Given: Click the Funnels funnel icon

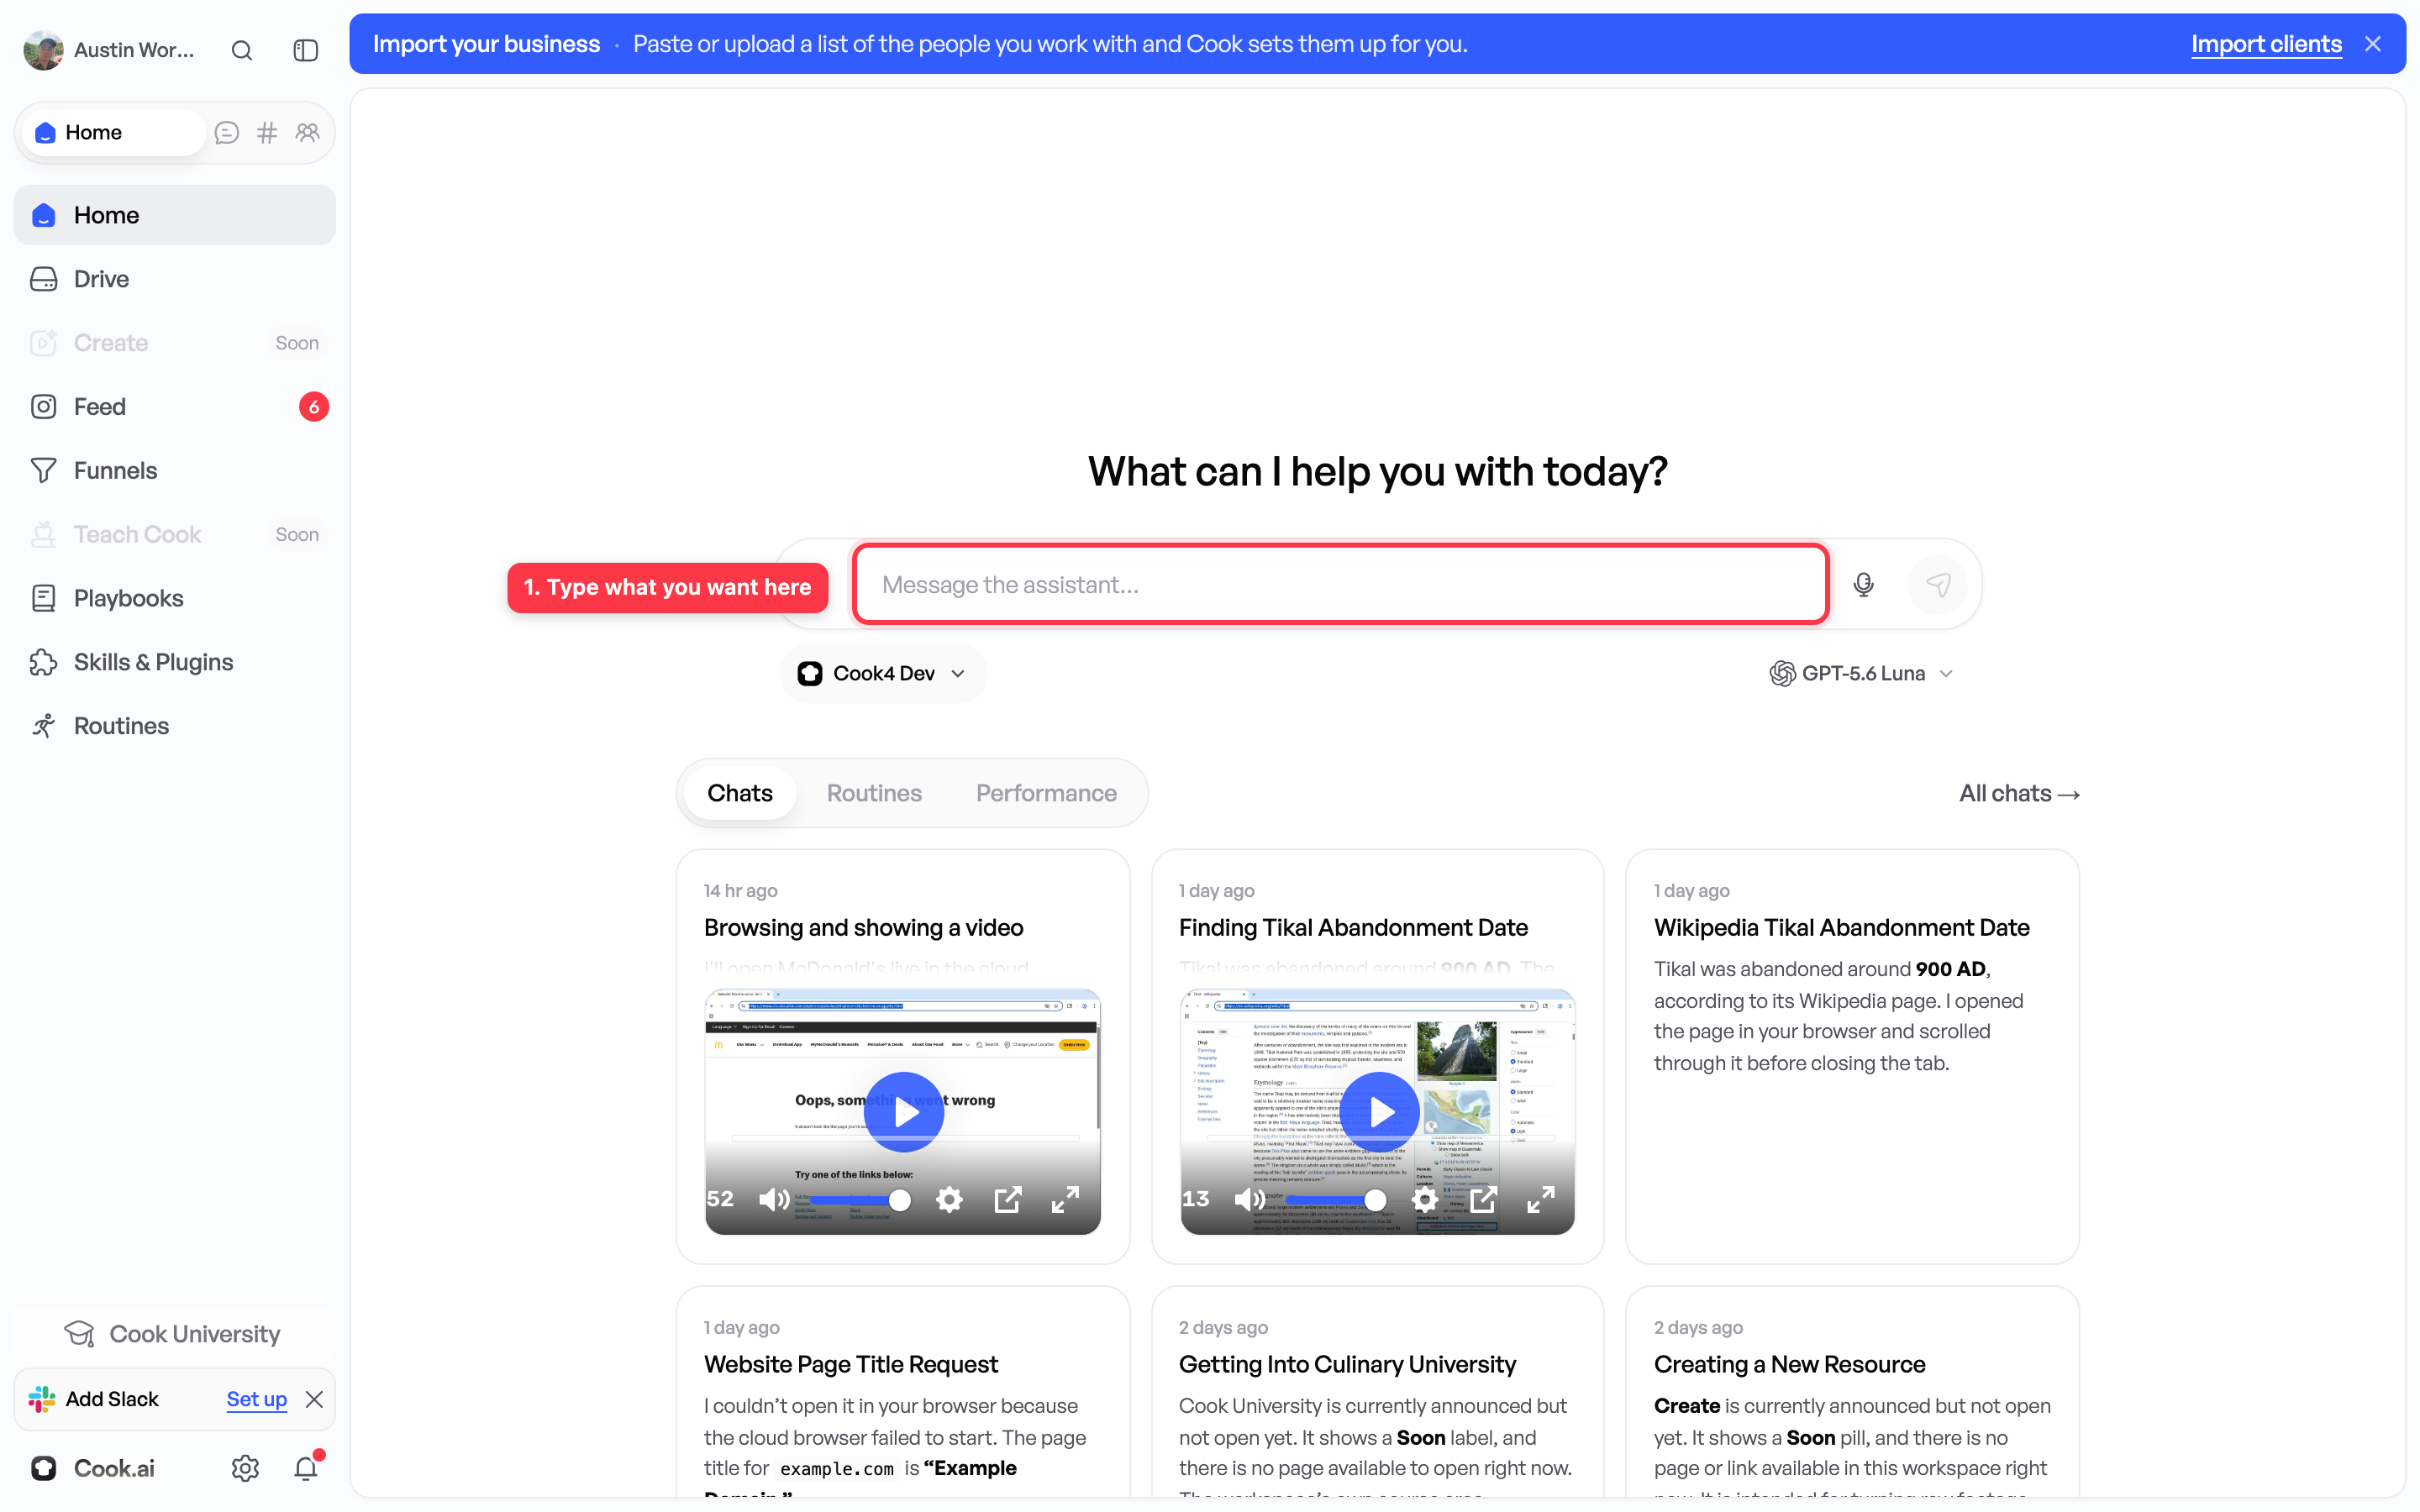Looking at the screenshot, I should (x=44, y=471).
